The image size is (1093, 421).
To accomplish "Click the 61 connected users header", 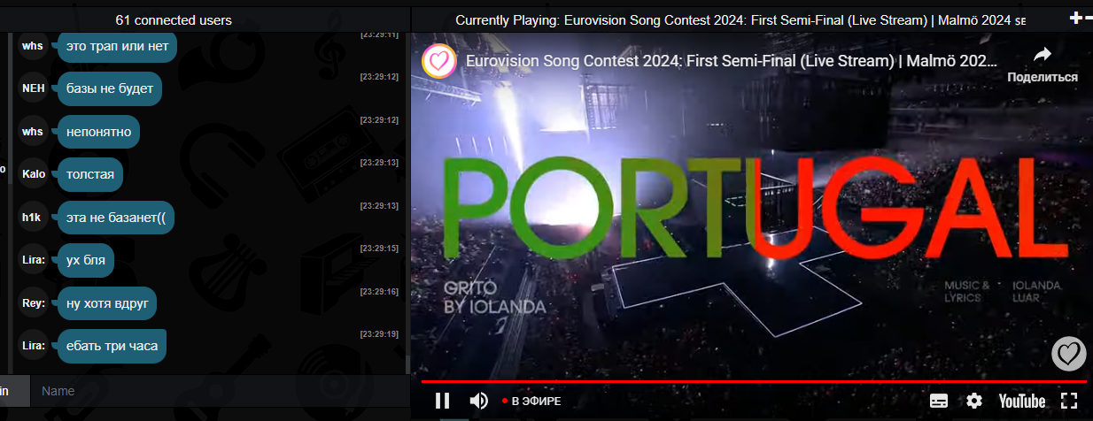I will 174,19.
